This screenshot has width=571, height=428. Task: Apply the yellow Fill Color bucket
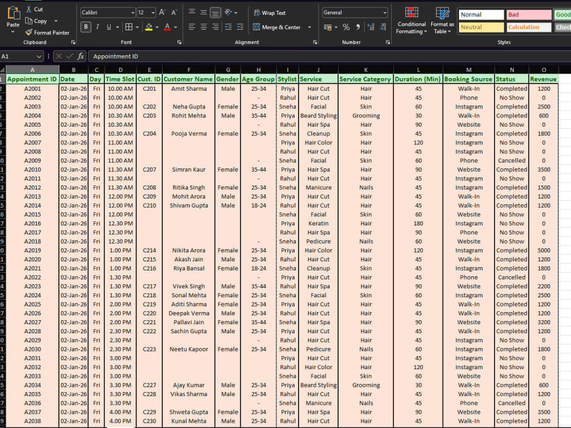[148, 27]
